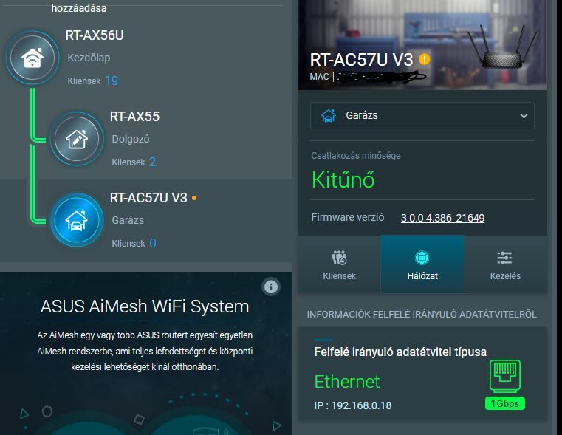Click the Hálózat globe icon
This screenshot has height=435, width=562.
422,257
